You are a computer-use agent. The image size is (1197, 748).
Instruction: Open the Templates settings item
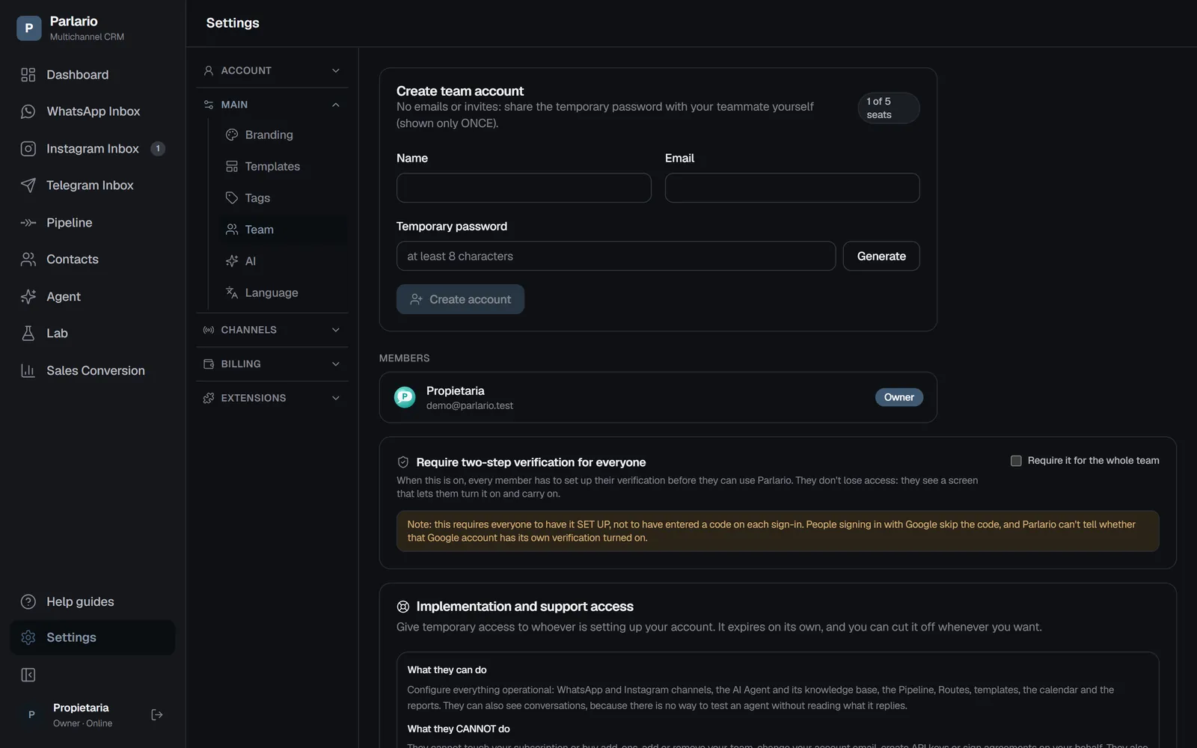coord(283,167)
